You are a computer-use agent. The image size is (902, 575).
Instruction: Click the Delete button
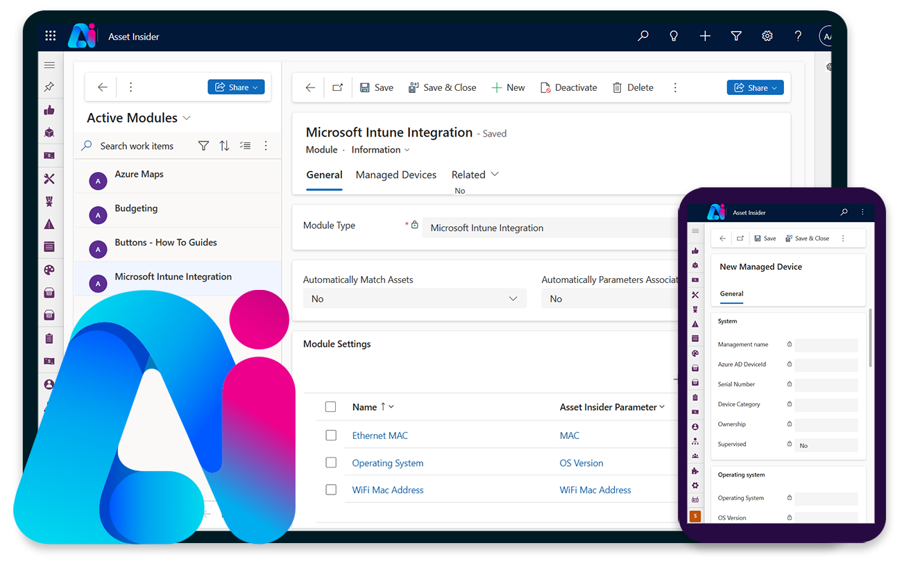(633, 87)
